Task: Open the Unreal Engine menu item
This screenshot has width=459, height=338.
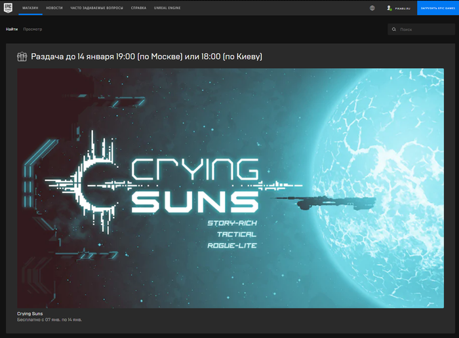Action: point(167,8)
